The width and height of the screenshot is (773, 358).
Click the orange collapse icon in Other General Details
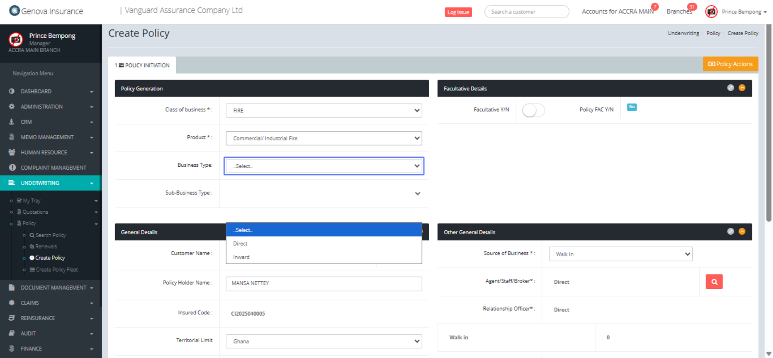[742, 232]
